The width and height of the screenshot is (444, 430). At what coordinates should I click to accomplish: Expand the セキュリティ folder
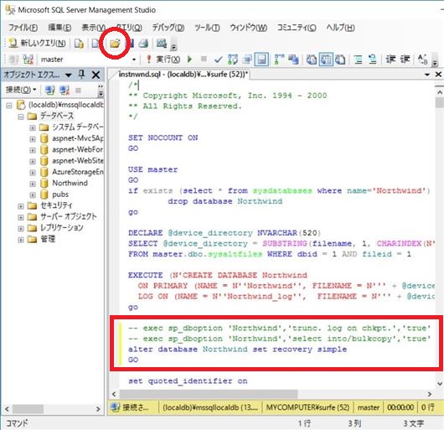[x=21, y=206]
